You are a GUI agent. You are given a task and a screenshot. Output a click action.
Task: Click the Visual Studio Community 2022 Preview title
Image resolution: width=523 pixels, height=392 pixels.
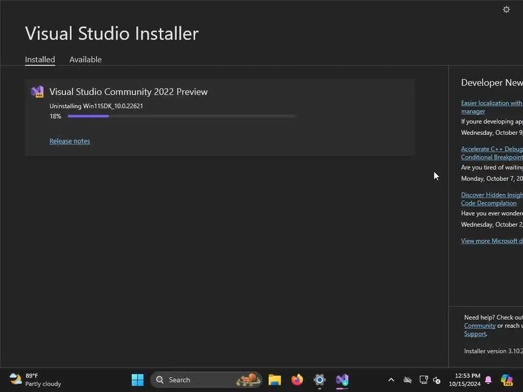(x=128, y=92)
